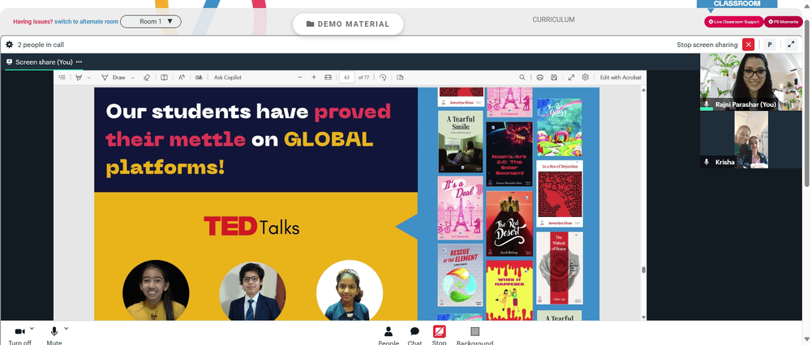The image size is (811, 345).
Task: Open the People panel
Action: pyautogui.click(x=388, y=334)
